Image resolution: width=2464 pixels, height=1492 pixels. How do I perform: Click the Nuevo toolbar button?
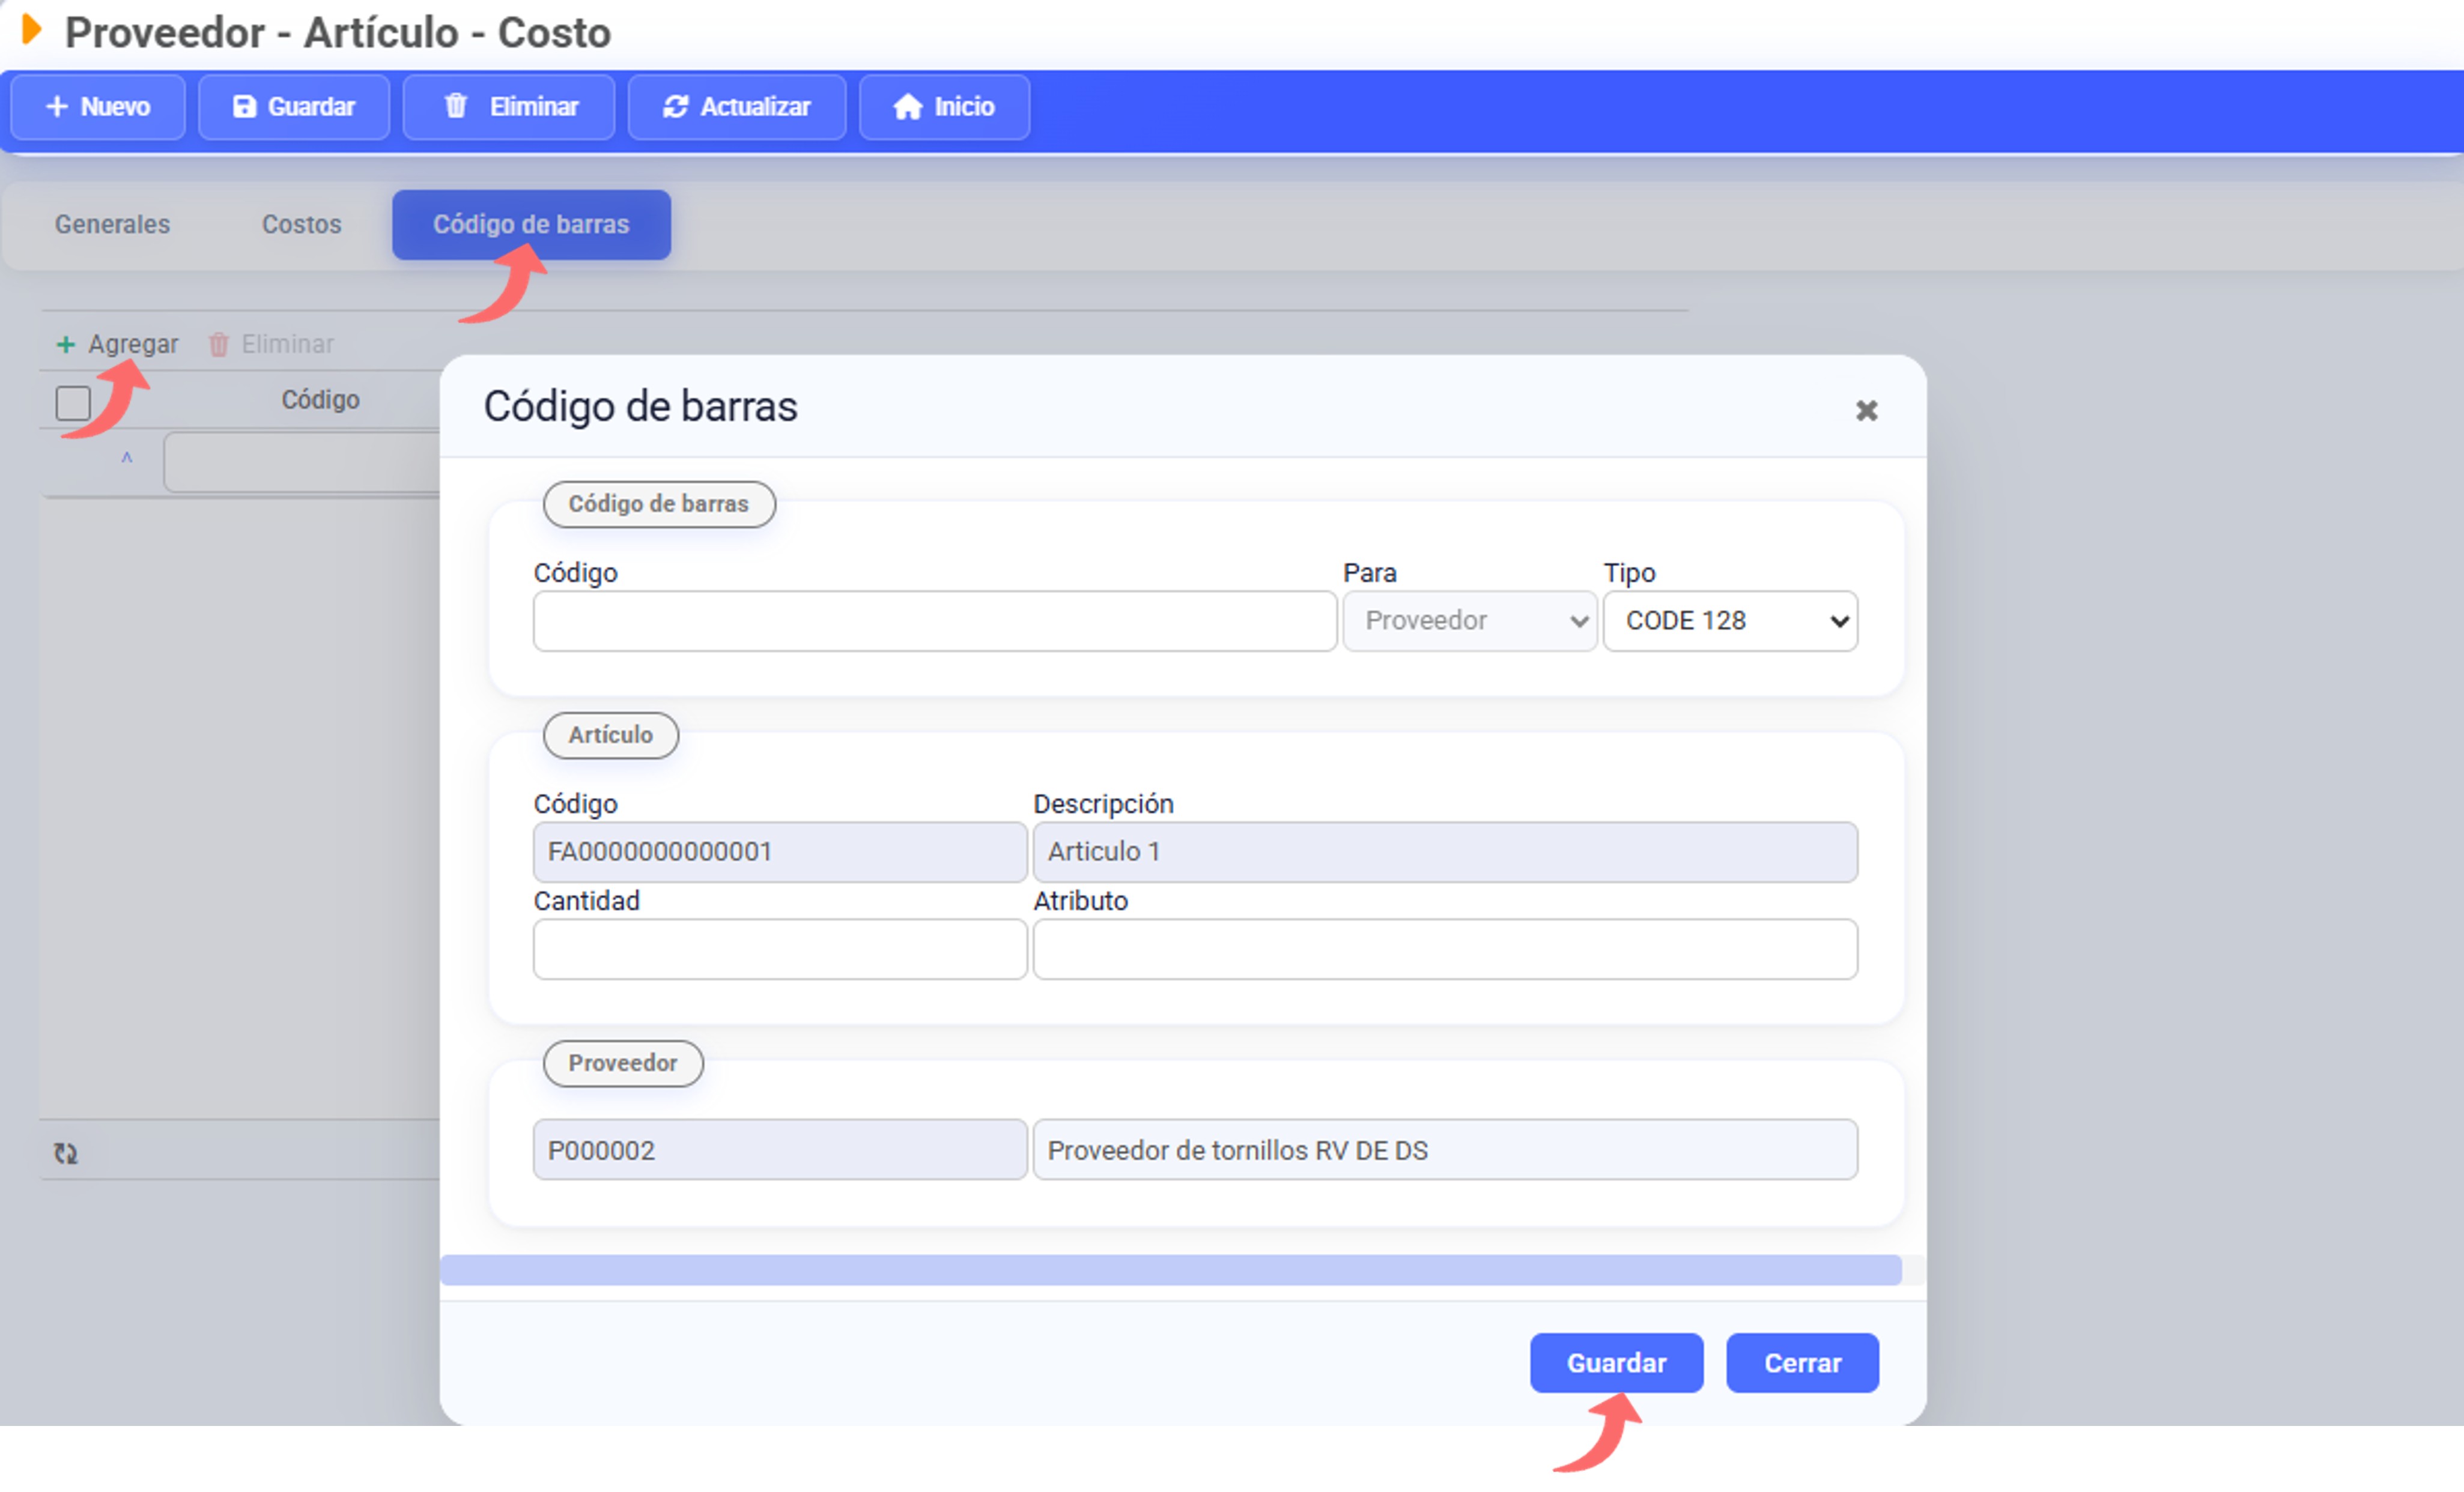point(98,107)
